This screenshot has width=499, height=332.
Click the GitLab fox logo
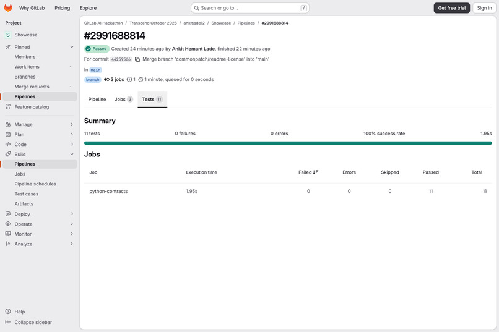[8, 8]
